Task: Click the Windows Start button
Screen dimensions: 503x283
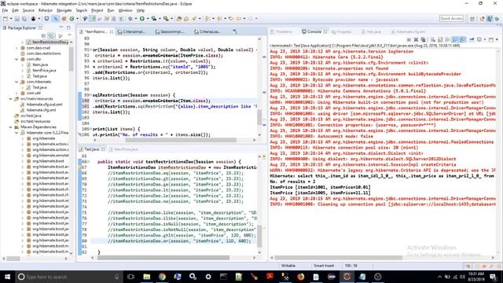Action: pos(7,277)
